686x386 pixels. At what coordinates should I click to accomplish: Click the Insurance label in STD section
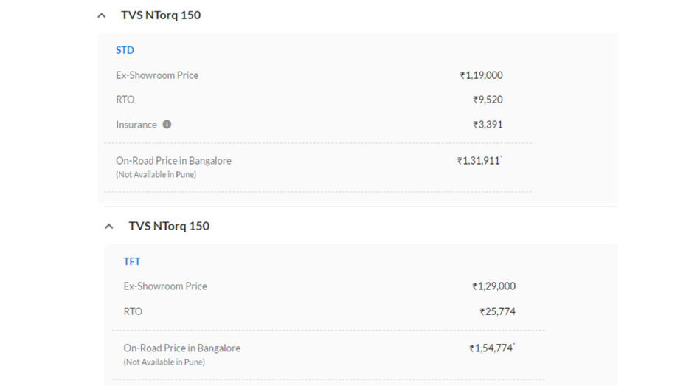point(136,125)
